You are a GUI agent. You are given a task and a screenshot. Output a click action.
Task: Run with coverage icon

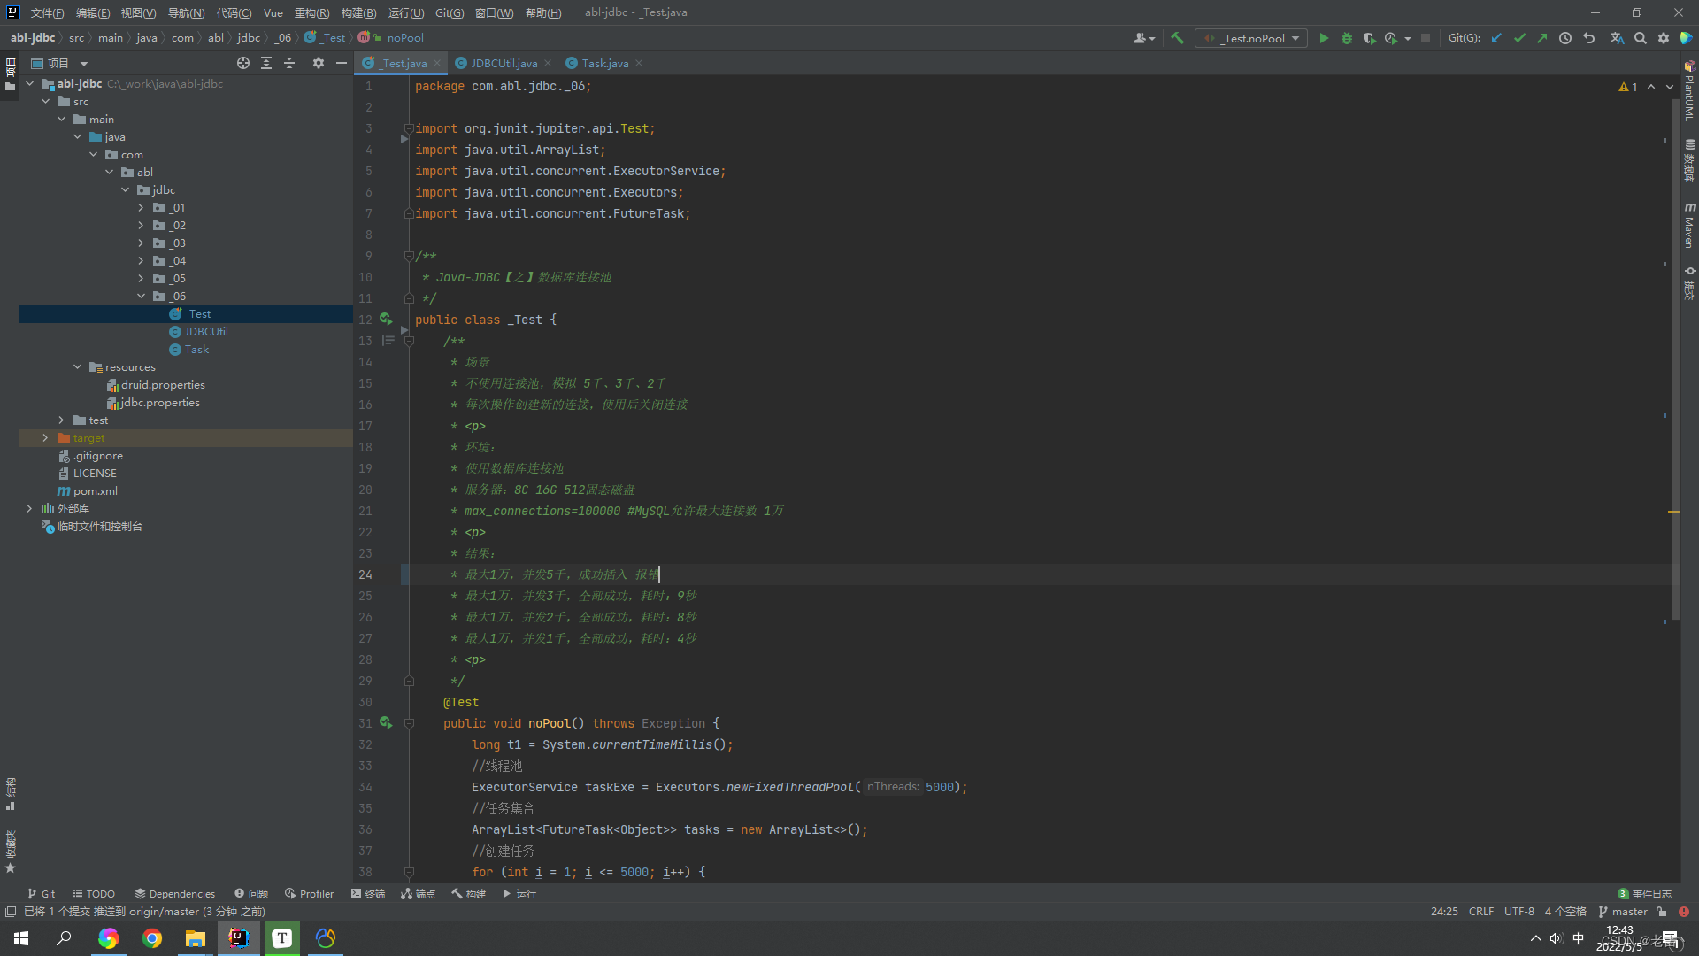point(1369,38)
